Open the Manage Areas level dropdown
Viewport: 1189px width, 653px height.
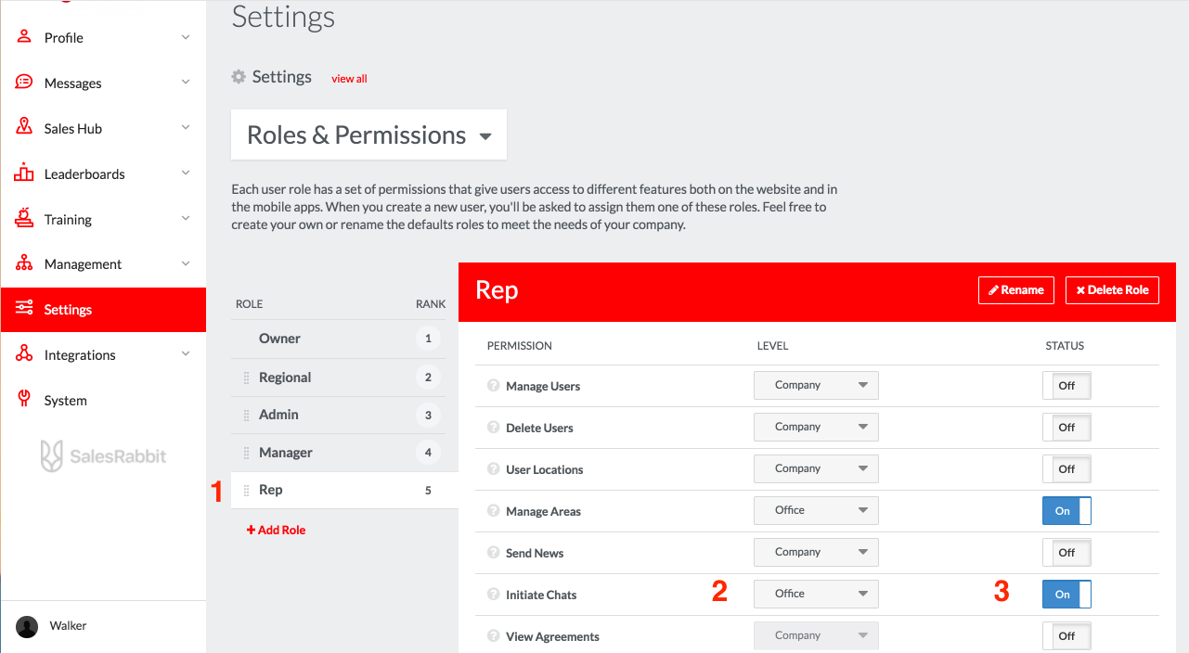pyautogui.click(x=816, y=510)
